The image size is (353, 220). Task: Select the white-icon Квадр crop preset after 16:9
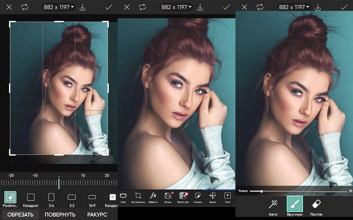click(112, 200)
